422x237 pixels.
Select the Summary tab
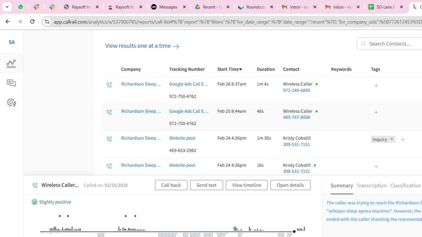point(342,186)
